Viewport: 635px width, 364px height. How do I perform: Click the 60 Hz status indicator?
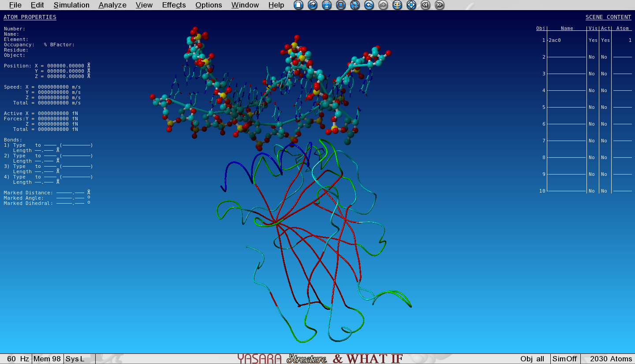click(x=18, y=359)
